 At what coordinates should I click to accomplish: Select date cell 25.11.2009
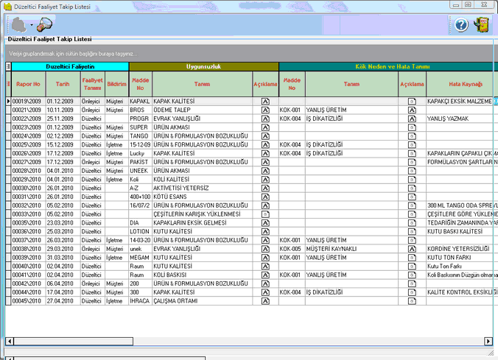tap(63, 119)
